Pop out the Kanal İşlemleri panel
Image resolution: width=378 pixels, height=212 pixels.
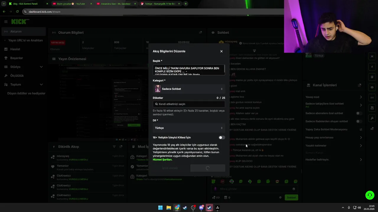click(x=359, y=85)
